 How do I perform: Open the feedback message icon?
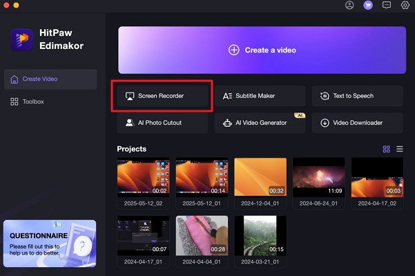pos(387,5)
